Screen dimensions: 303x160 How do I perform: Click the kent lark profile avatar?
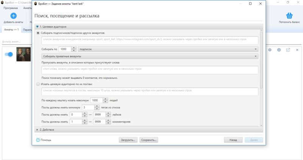click(x=23, y=54)
